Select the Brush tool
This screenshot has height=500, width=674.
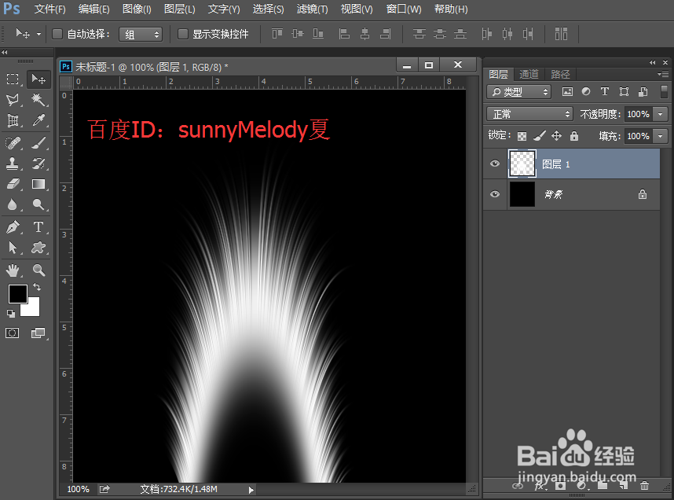point(38,143)
